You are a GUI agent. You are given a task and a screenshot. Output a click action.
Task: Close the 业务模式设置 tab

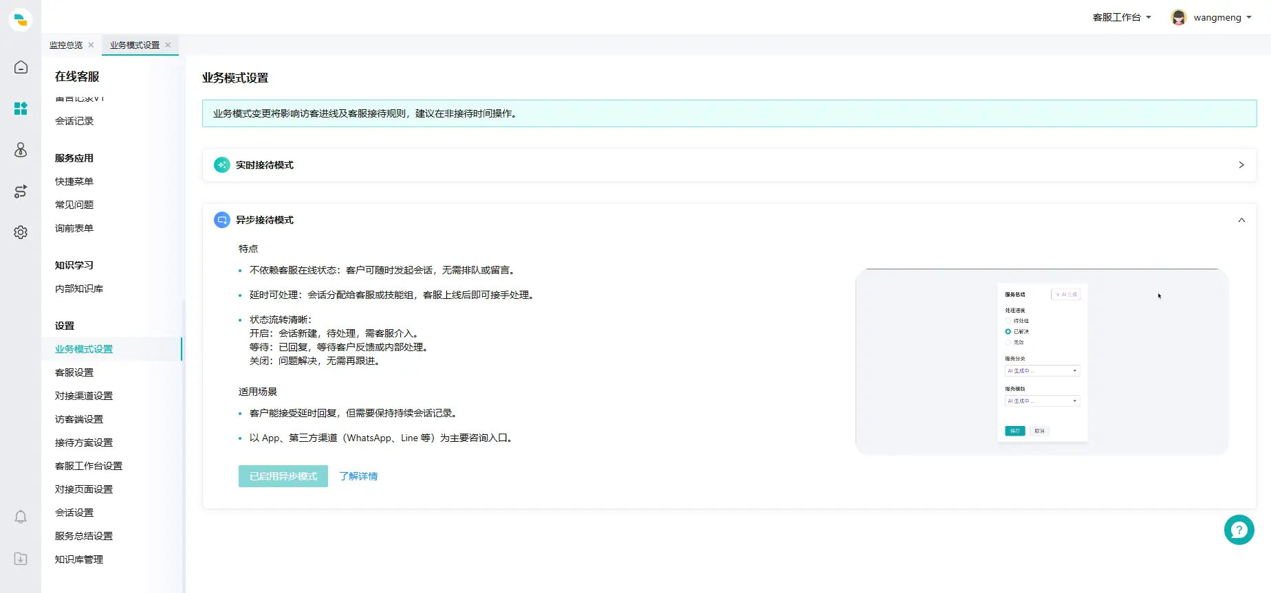(x=168, y=45)
